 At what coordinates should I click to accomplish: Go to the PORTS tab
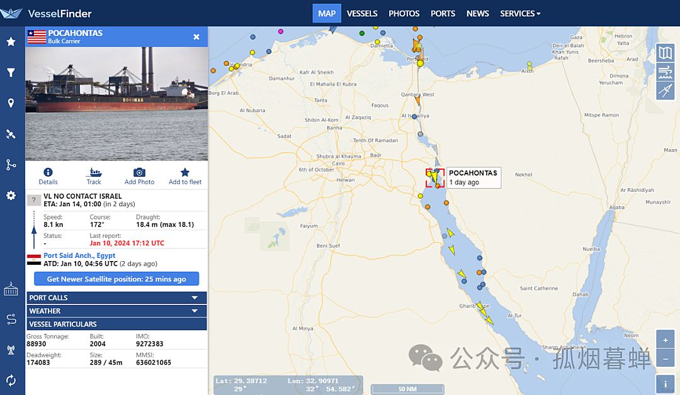coord(443,13)
